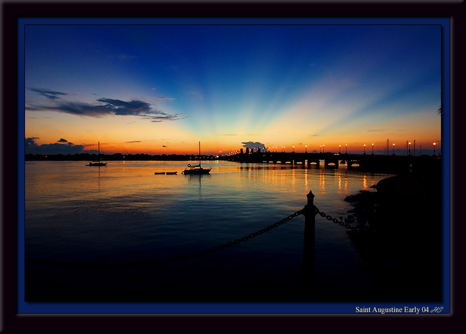
Task: Click the dark cloud bank on the left horizon
Action: point(52,147)
